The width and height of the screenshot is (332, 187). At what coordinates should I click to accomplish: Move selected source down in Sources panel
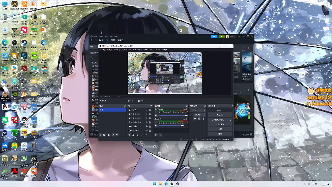pos(146,135)
